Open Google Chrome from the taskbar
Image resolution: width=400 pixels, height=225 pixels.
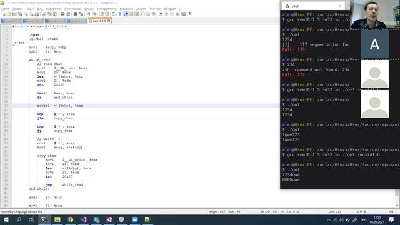(71, 219)
